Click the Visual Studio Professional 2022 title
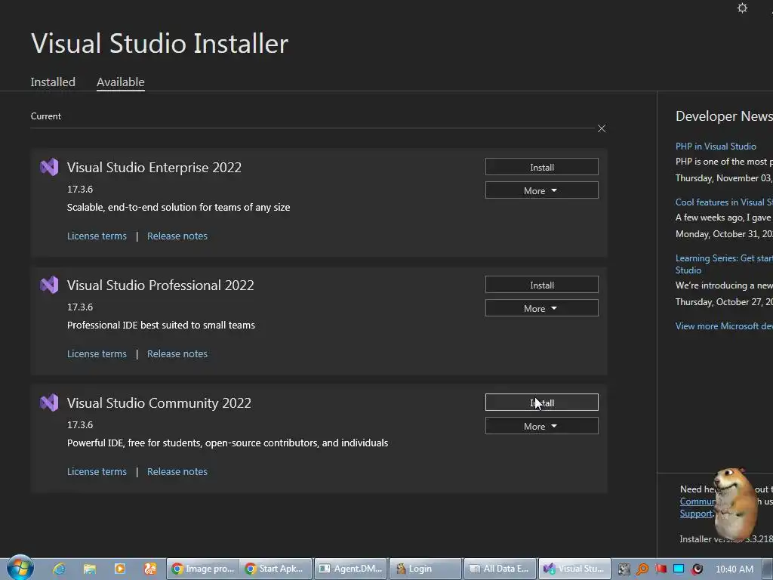The height and width of the screenshot is (580, 773). click(x=160, y=285)
